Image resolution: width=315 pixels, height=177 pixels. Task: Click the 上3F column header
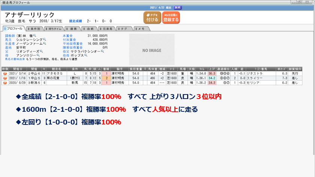[212, 69]
